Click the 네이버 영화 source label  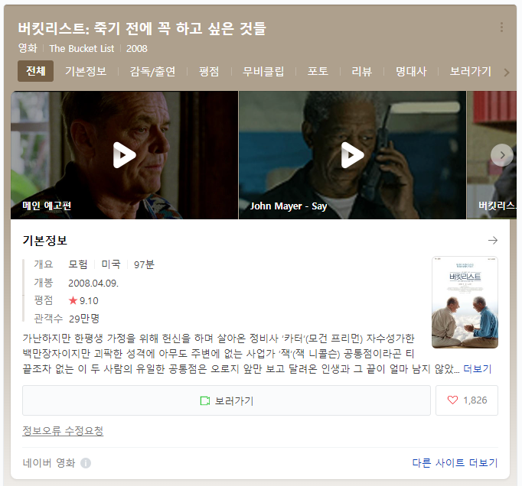tap(49, 463)
